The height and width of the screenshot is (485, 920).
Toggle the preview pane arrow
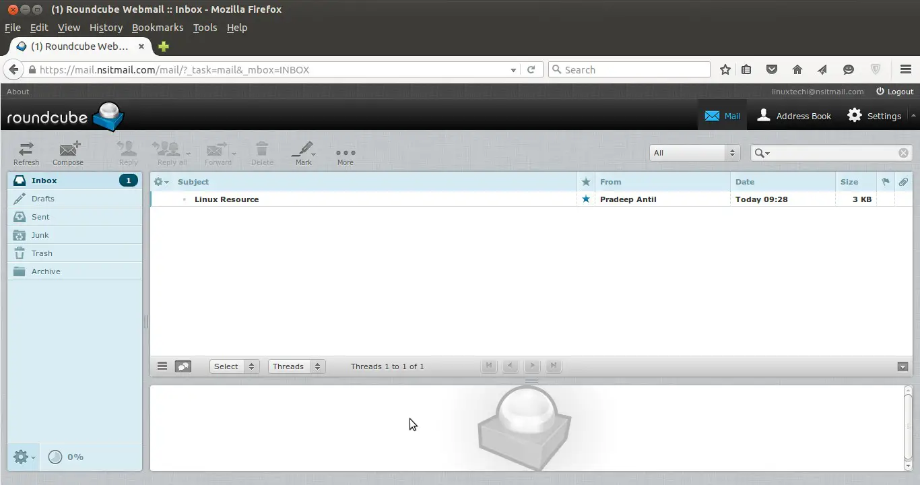pyautogui.click(x=903, y=367)
